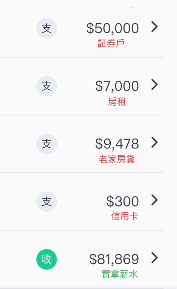Click the 支 expense badge beside $50,000
Viewport: 177px width, 289px height.
pyautogui.click(x=47, y=29)
